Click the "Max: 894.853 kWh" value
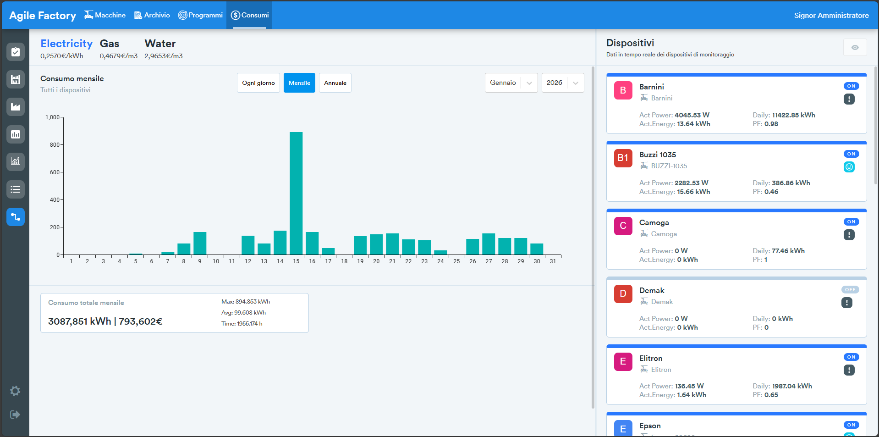The height and width of the screenshot is (437, 879). pyautogui.click(x=246, y=302)
